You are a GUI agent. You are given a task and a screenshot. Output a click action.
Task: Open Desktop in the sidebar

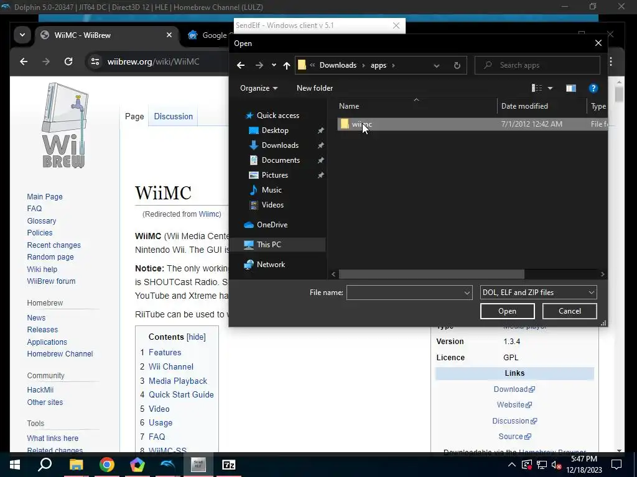point(275,130)
